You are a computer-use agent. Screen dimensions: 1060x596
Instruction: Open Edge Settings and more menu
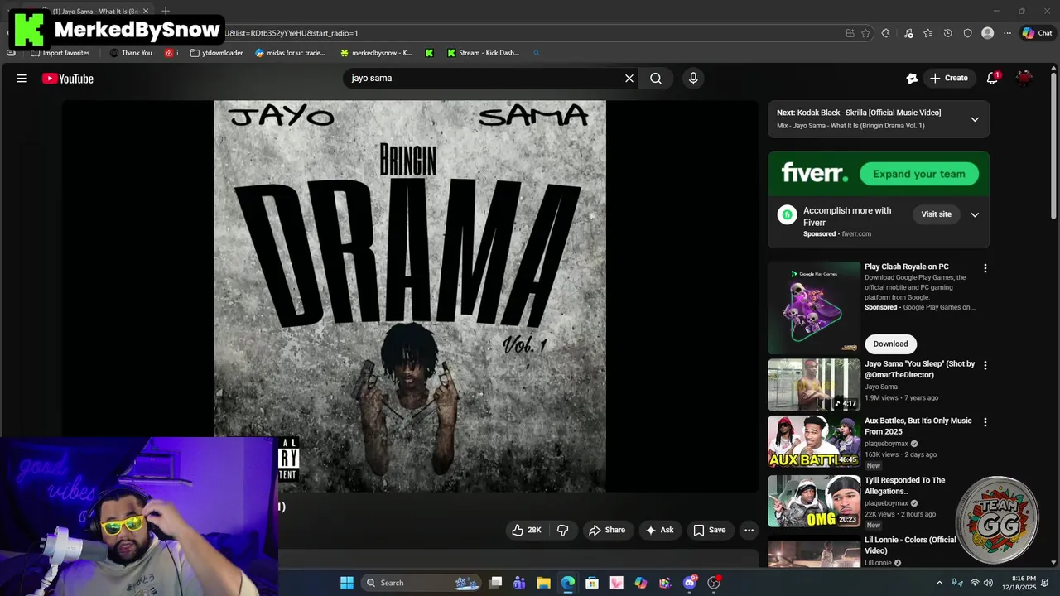pyautogui.click(x=1007, y=33)
